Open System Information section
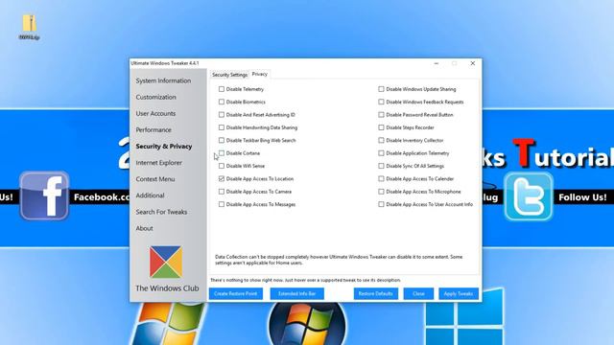The height and width of the screenshot is (345, 614). [x=163, y=80]
